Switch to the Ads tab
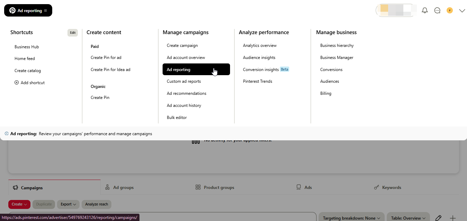The image size is (467, 221). [x=304, y=187]
